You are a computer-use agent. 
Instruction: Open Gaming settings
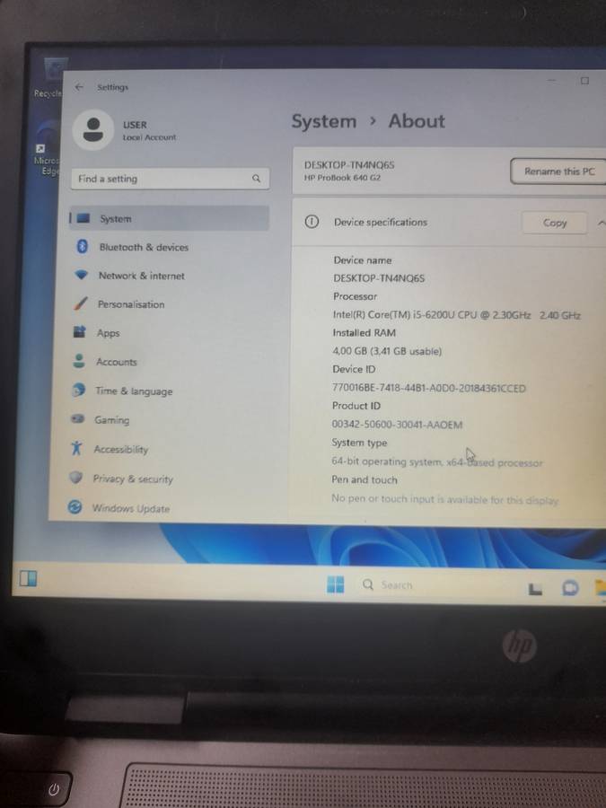coord(111,420)
